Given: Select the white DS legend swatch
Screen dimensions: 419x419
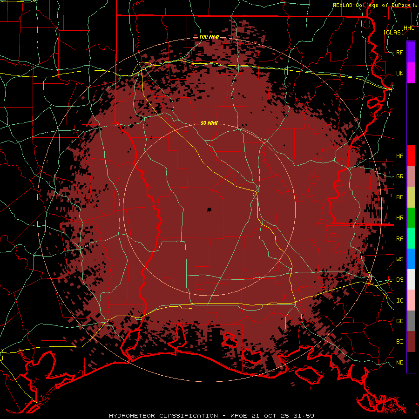Looking at the screenshot, I should click(411, 279).
